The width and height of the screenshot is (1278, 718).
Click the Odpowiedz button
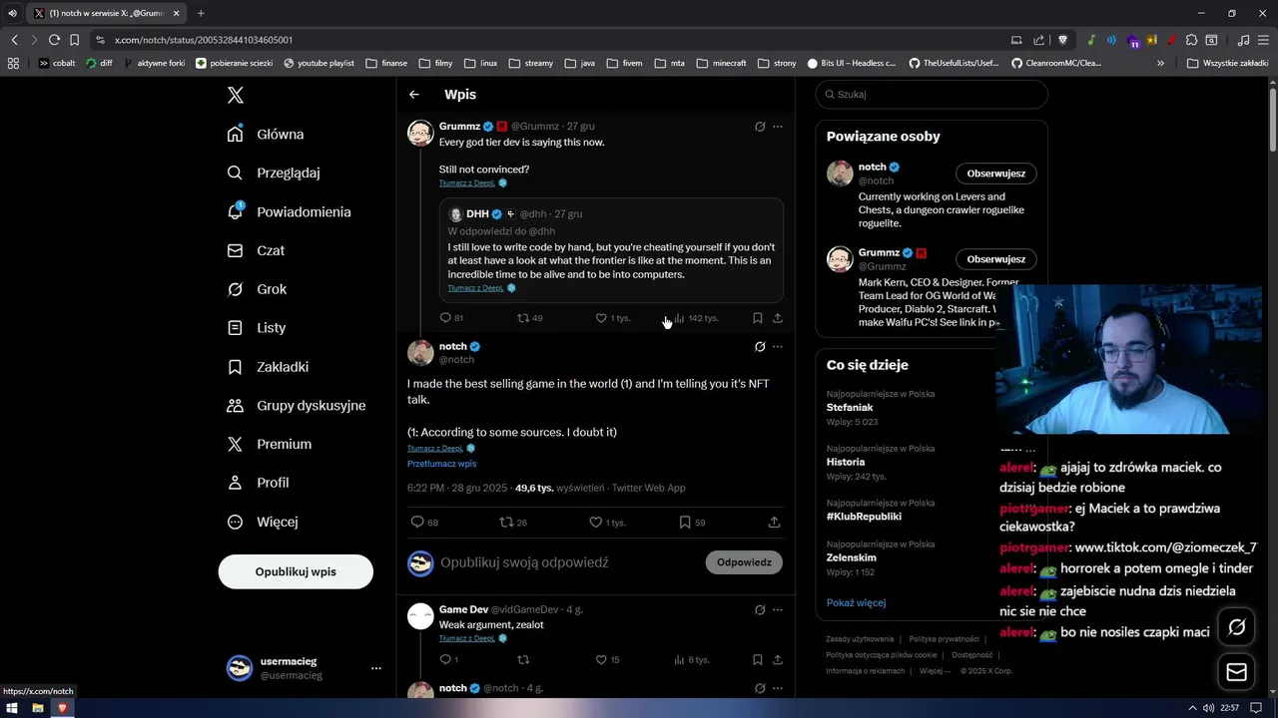[744, 562]
